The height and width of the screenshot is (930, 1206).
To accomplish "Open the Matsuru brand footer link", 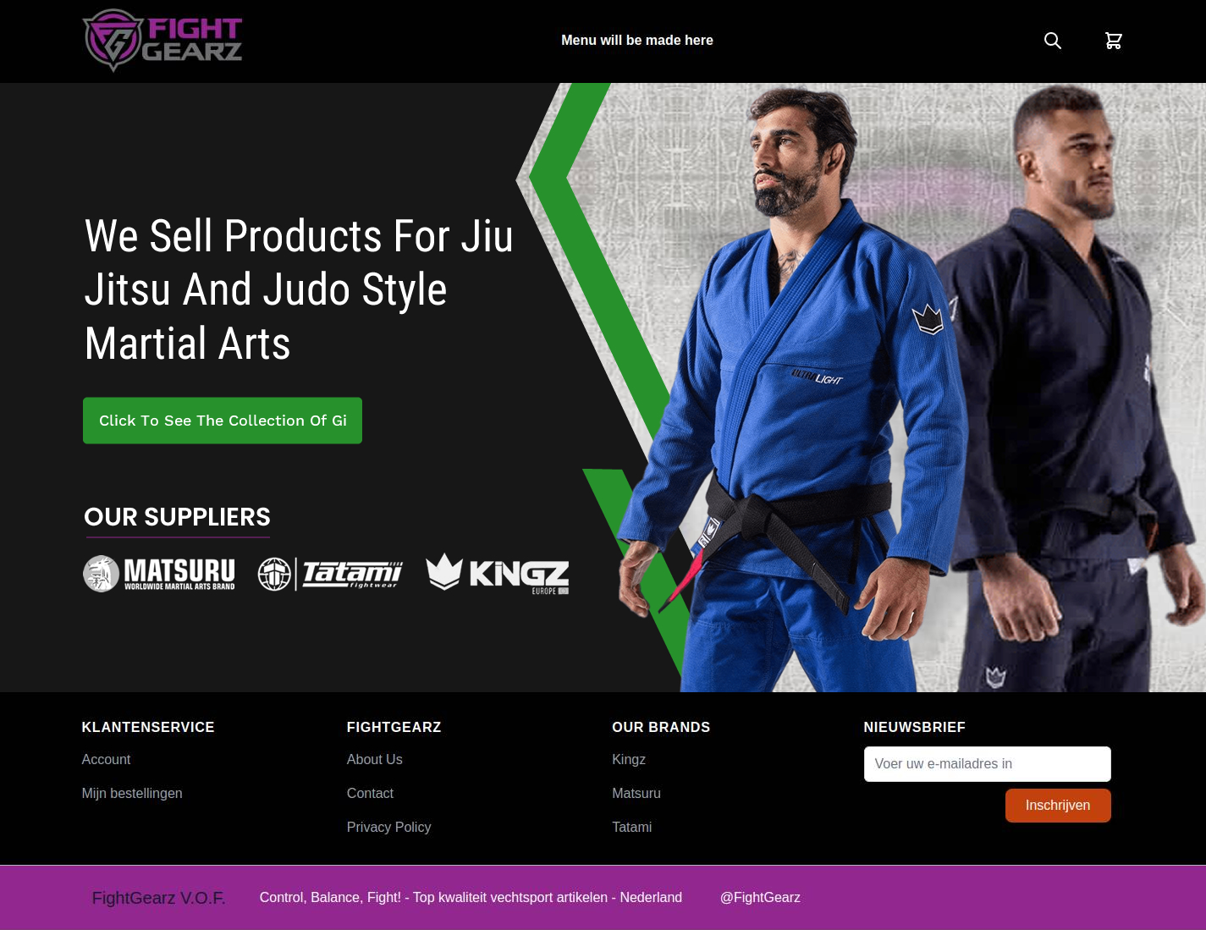I will pos(636,794).
